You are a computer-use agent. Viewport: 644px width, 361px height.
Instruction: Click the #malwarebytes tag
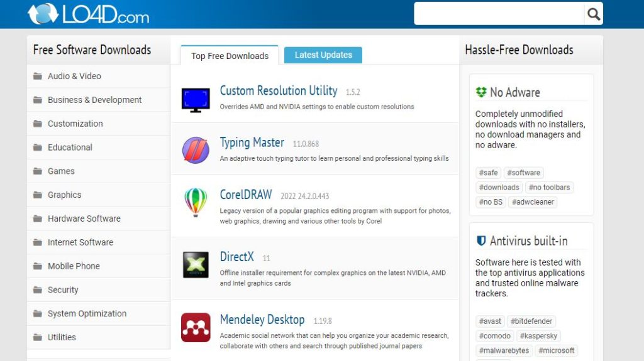[x=504, y=350]
